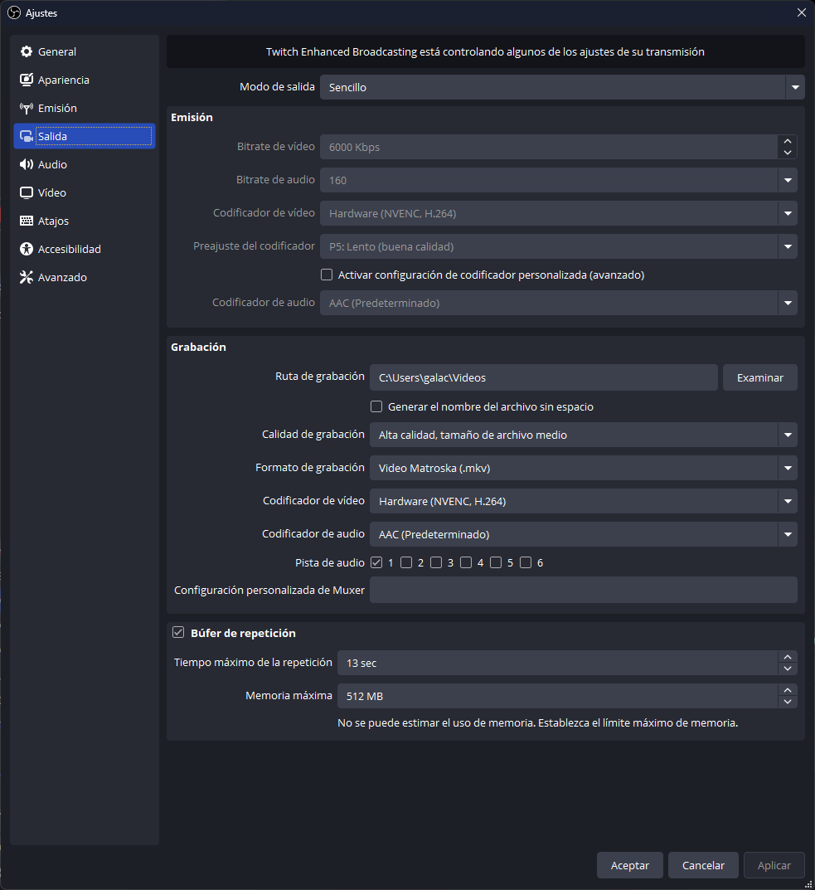Viewport: 815px width, 890px height.
Task: Click the Emisión antenna icon
Action: 26,108
